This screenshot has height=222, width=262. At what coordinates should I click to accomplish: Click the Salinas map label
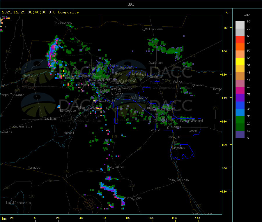(50, 118)
